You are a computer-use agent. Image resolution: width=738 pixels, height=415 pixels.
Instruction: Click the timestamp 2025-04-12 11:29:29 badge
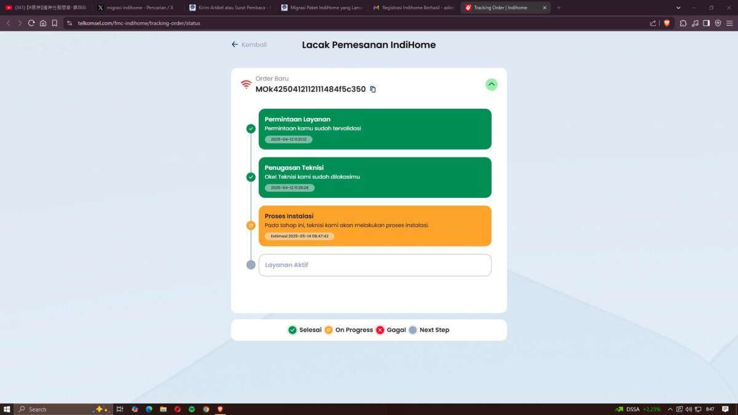tap(290, 188)
